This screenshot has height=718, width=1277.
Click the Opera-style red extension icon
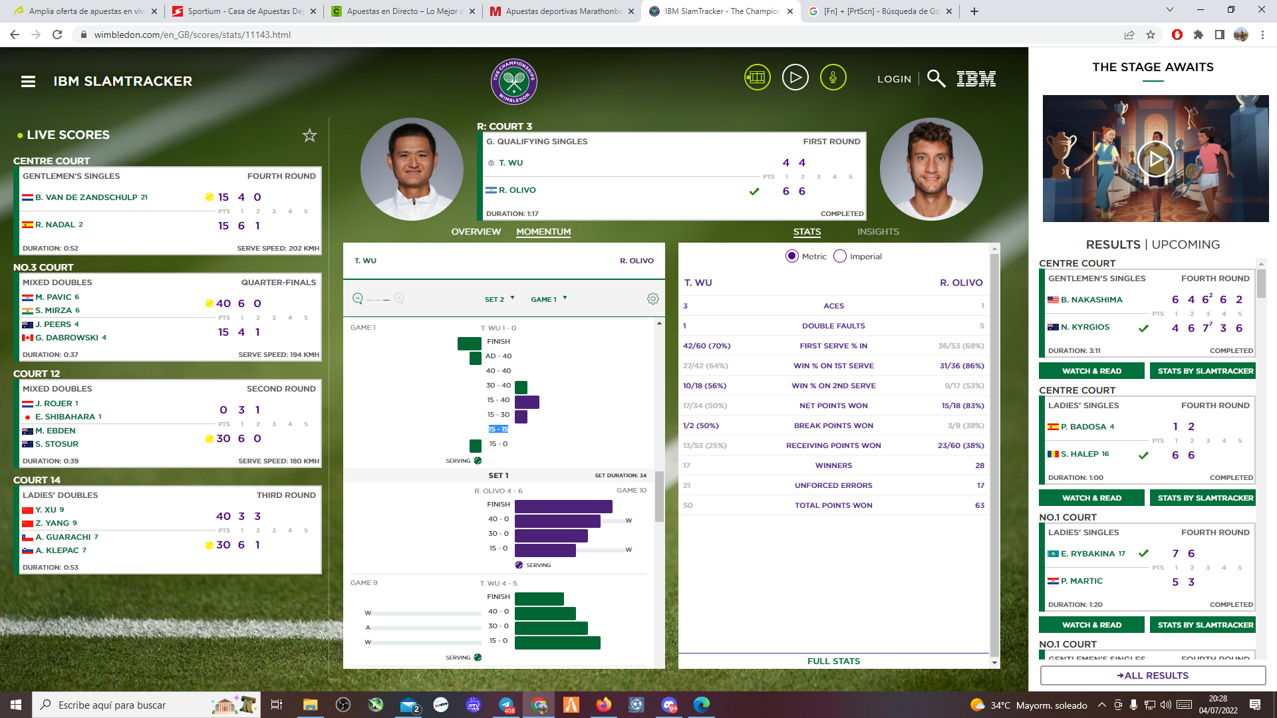tap(1177, 35)
